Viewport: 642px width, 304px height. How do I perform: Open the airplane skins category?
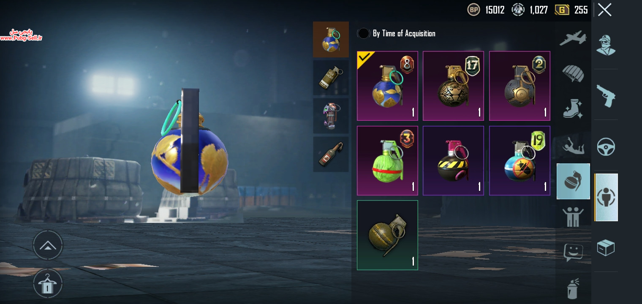tap(573, 38)
